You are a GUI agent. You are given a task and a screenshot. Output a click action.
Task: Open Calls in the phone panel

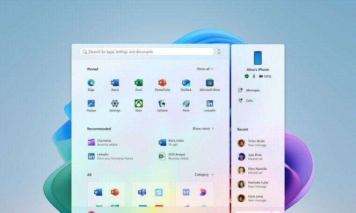(245, 101)
